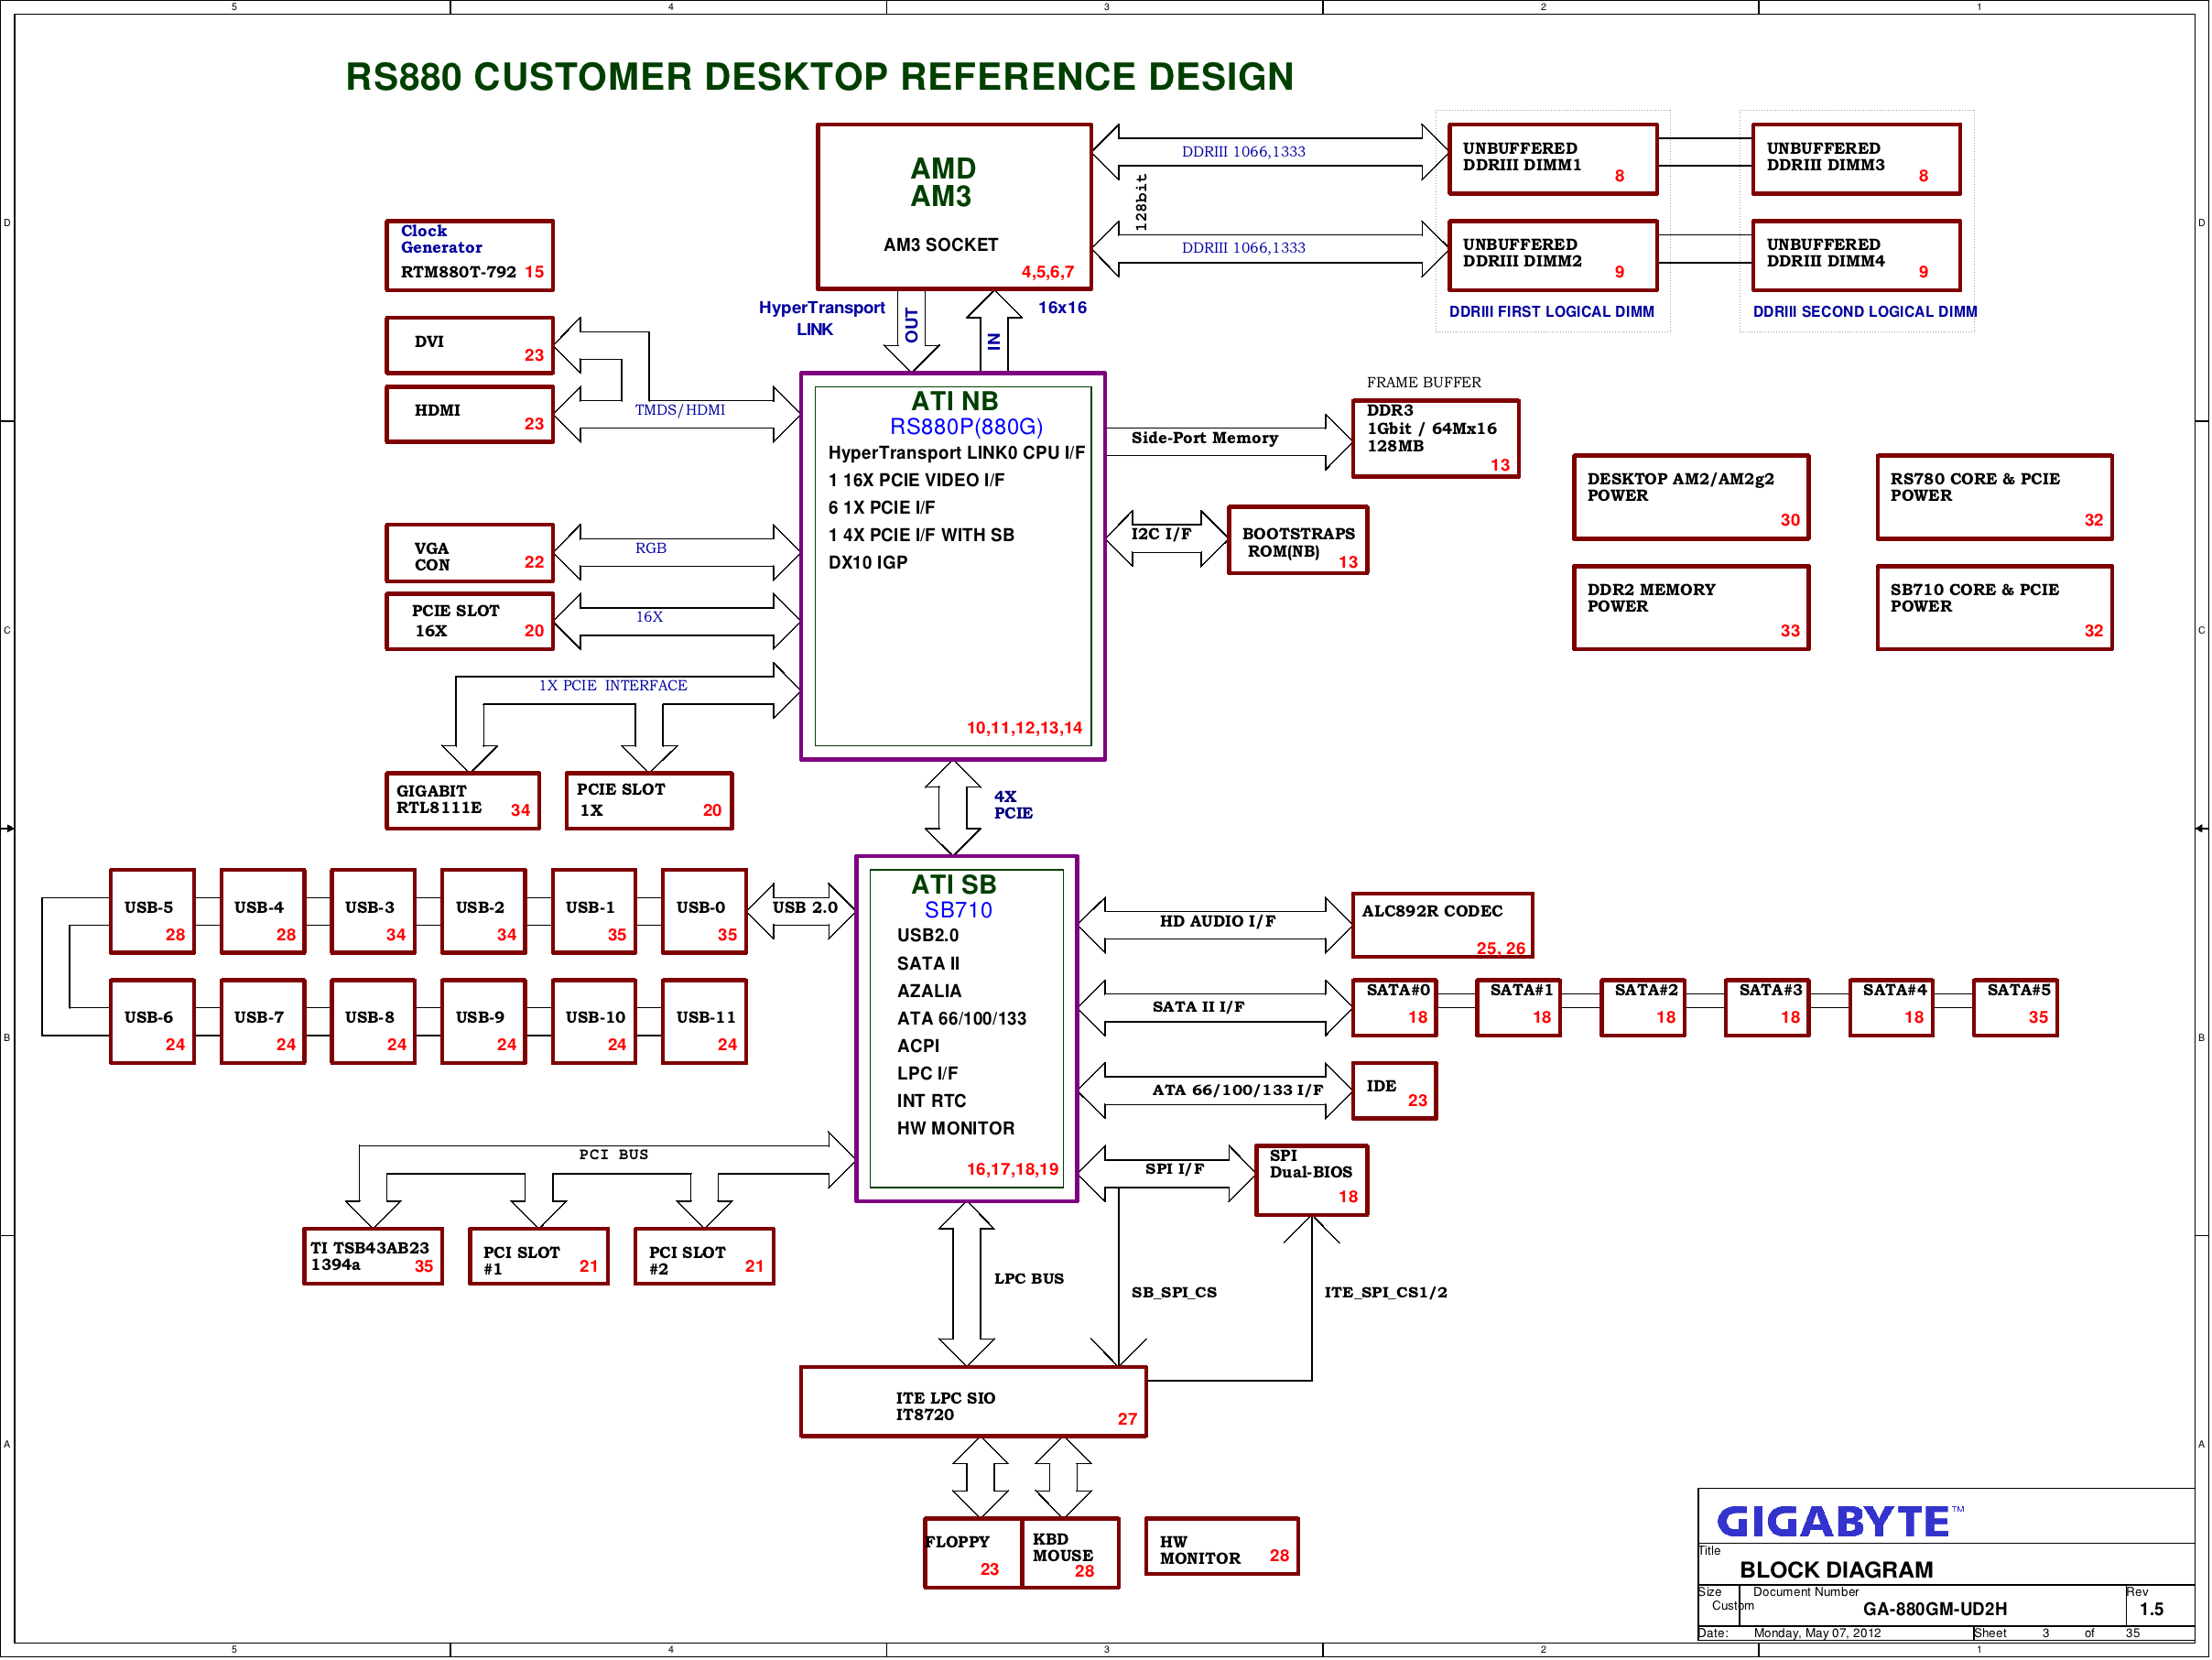Select the Side-Port Memory arrow label
Viewport: 2212px width, 1660px height.
1205,438
